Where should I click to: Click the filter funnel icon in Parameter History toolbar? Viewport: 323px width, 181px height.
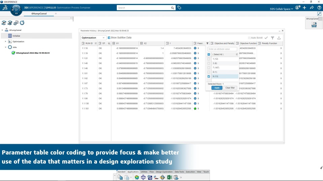pyautogui.click(x=273, y=38)
